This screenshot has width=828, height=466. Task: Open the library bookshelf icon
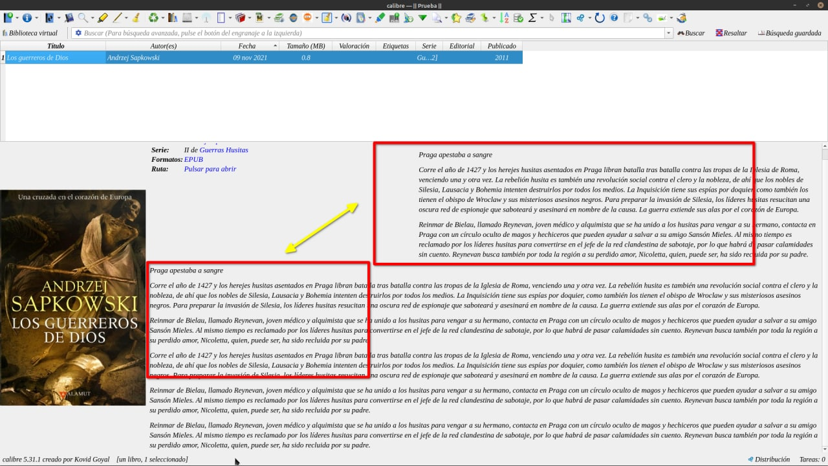[x=173, y=18]
